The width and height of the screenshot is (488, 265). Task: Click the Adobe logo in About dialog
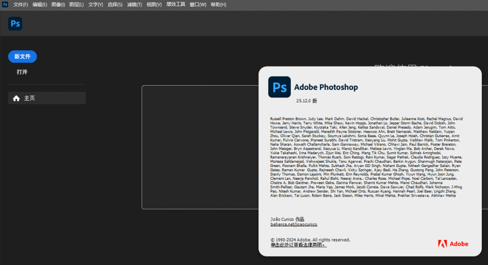tap(453, 244)
